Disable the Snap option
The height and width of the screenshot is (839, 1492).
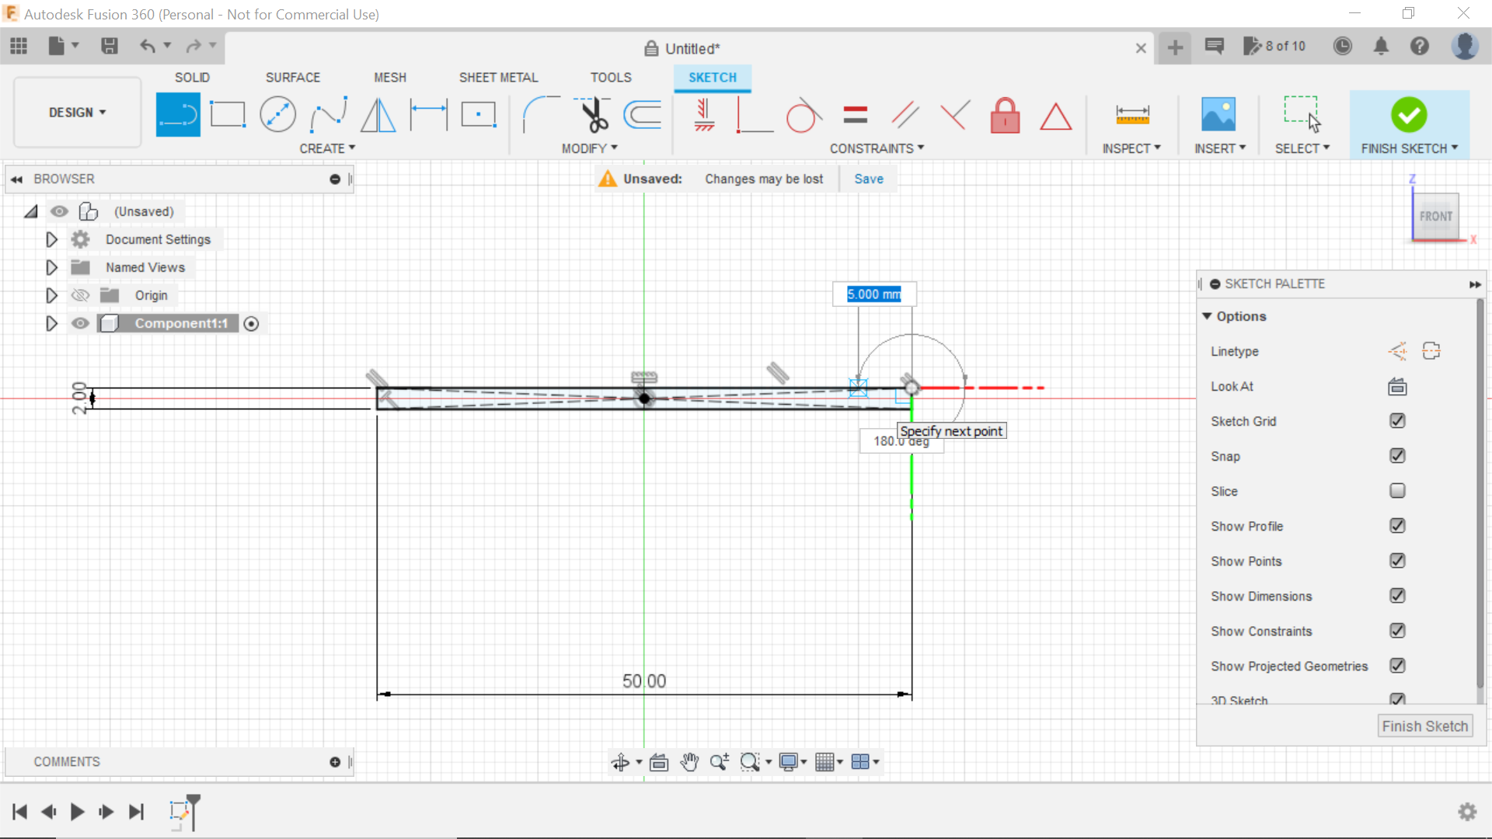click(1397, 456)
